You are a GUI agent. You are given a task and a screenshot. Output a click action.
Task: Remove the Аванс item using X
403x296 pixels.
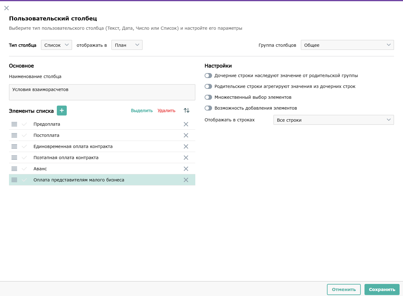pyautogui.click(x=186, y=169)
